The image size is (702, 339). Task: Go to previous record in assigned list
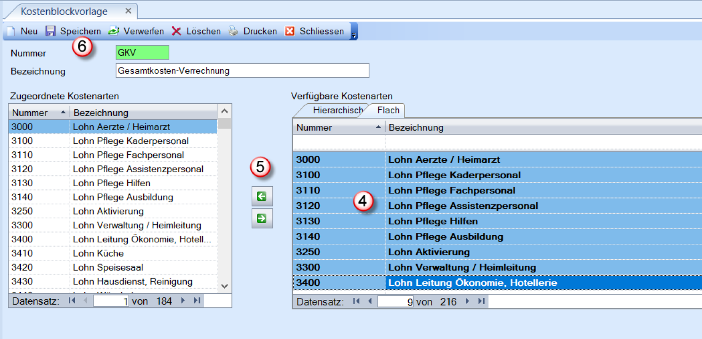click(x=85, y=301)
